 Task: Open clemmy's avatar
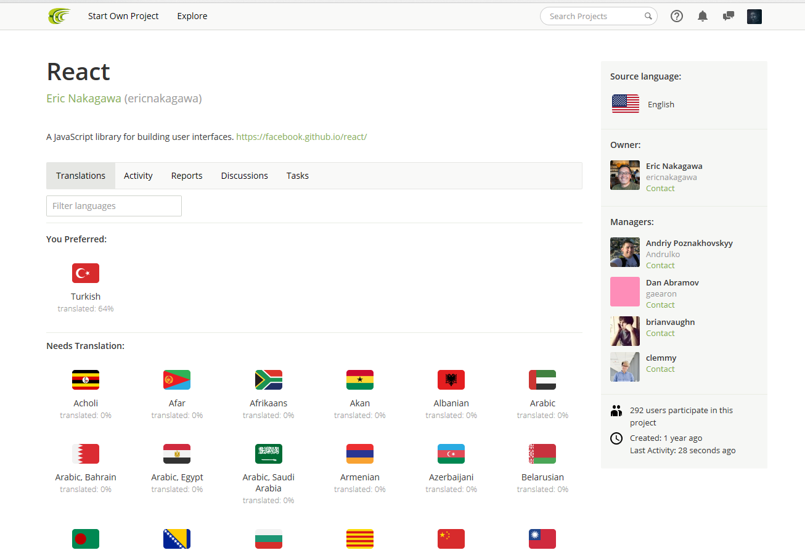click(x=625, y=367)
